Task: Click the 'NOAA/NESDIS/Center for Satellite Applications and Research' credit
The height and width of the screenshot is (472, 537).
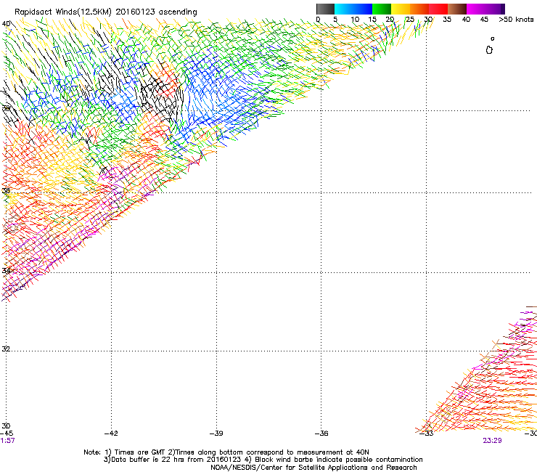Action: point(313,468)
